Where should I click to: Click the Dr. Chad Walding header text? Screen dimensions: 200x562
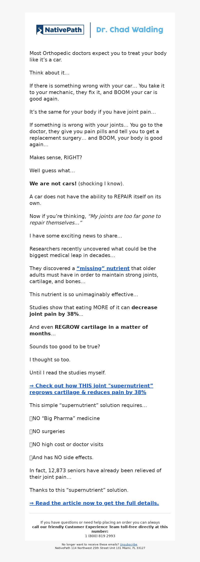(x=129, y=30)
